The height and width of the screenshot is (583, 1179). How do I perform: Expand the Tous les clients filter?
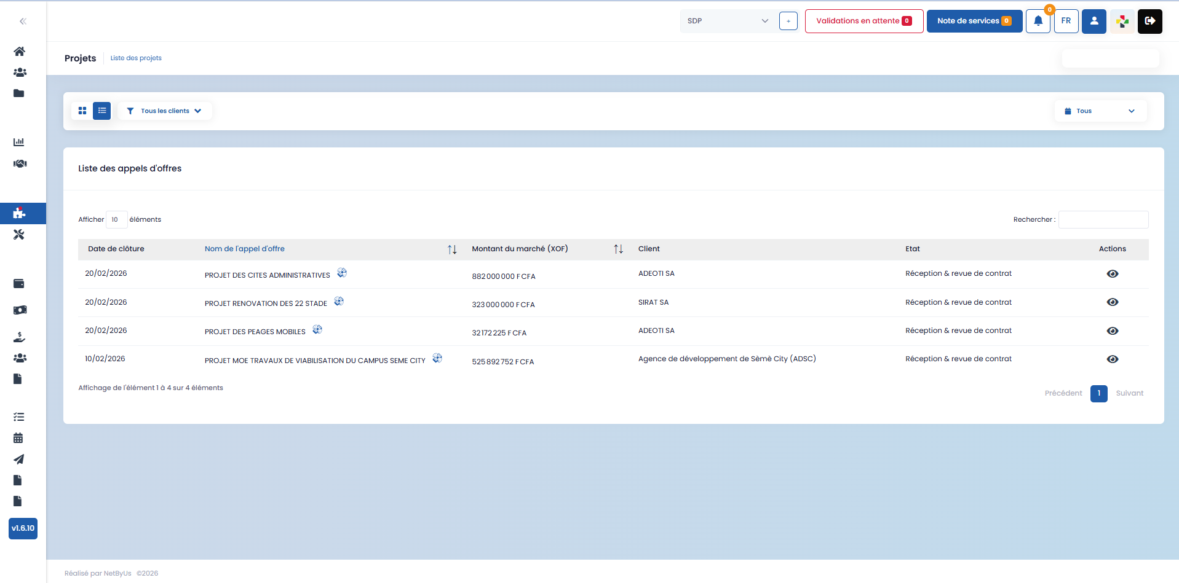coord(165,111)
